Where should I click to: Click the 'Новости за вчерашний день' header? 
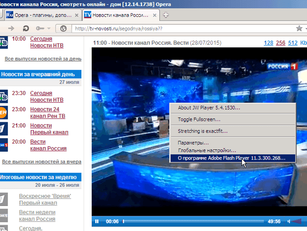(x=40, y=74)
